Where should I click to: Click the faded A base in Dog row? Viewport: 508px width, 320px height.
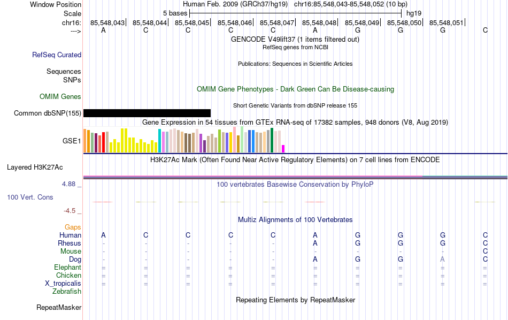tap(443, 260)
